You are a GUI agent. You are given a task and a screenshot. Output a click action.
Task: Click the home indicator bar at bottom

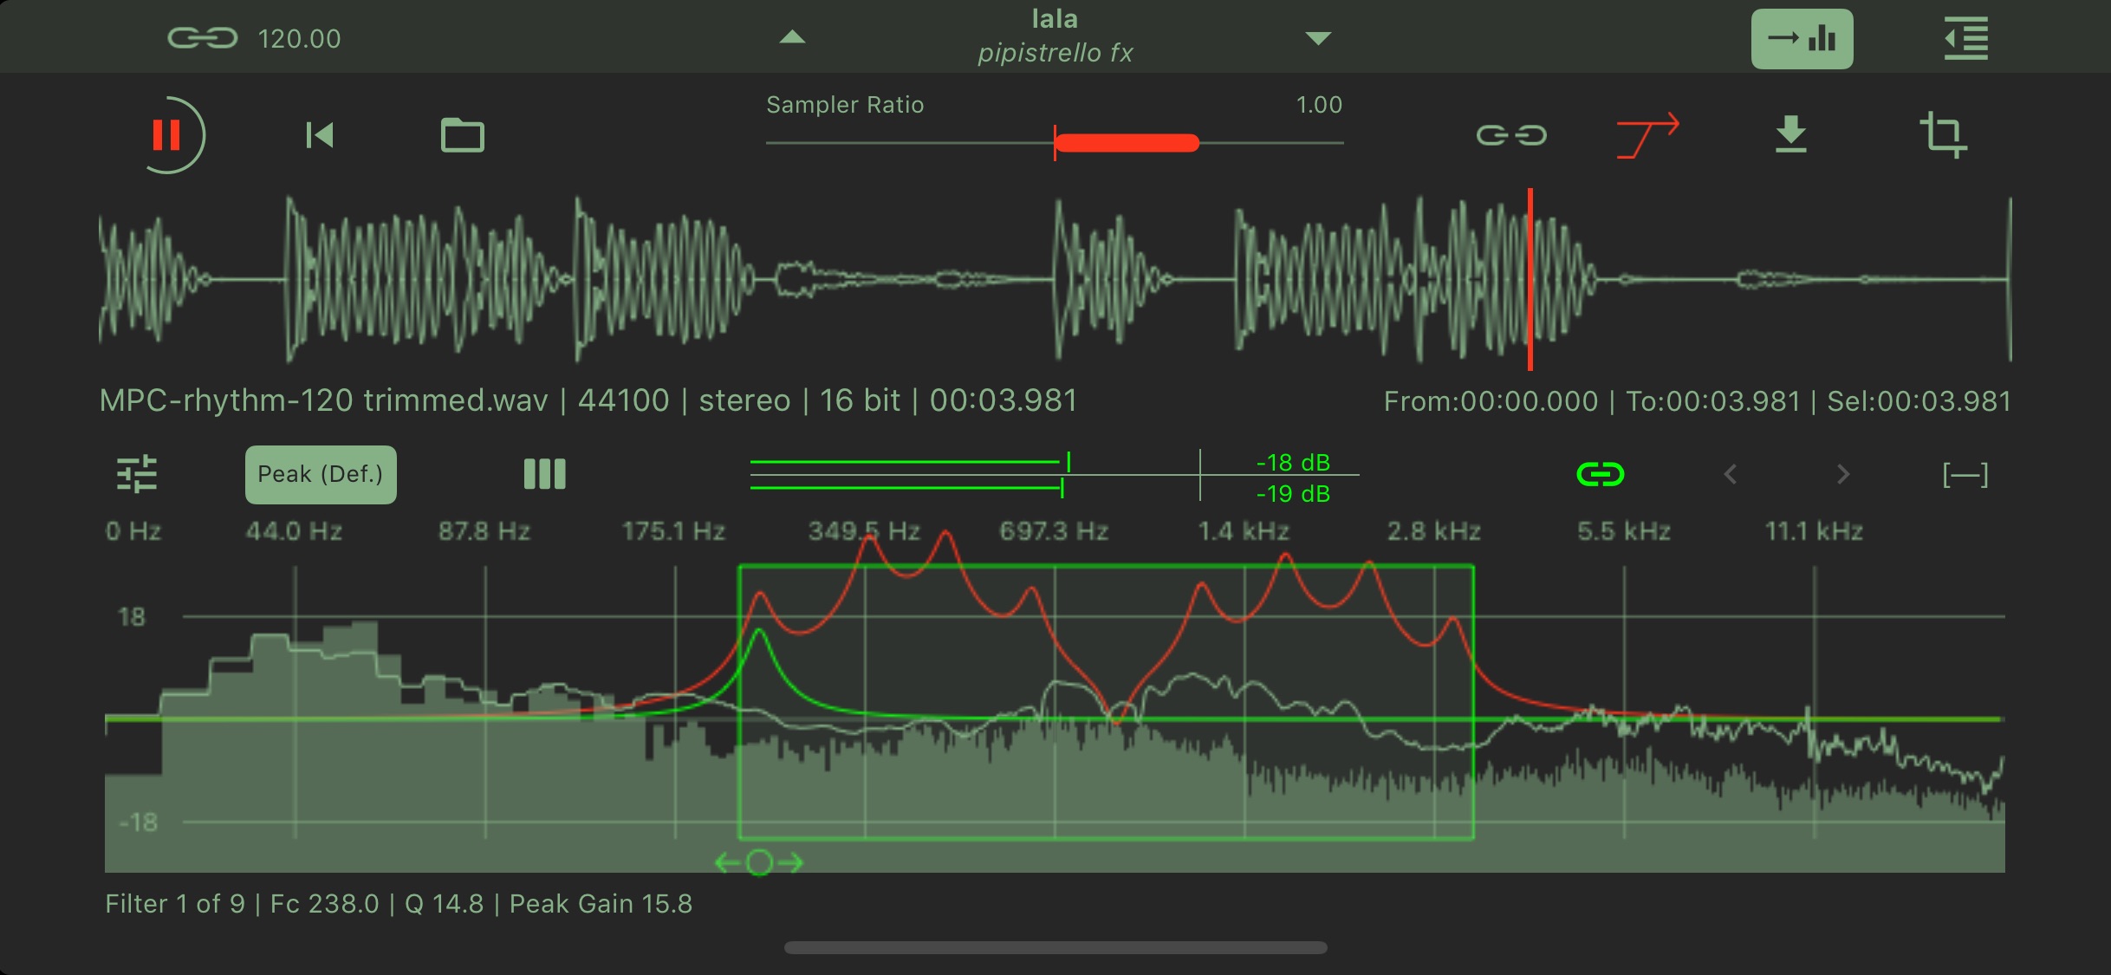point(1055,947)
